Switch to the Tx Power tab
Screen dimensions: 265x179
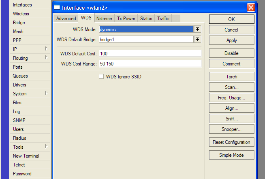pos(126,18)
